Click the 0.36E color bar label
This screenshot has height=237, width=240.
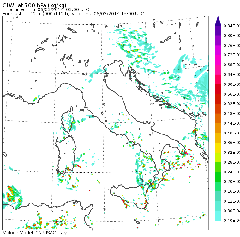[232, 143]
